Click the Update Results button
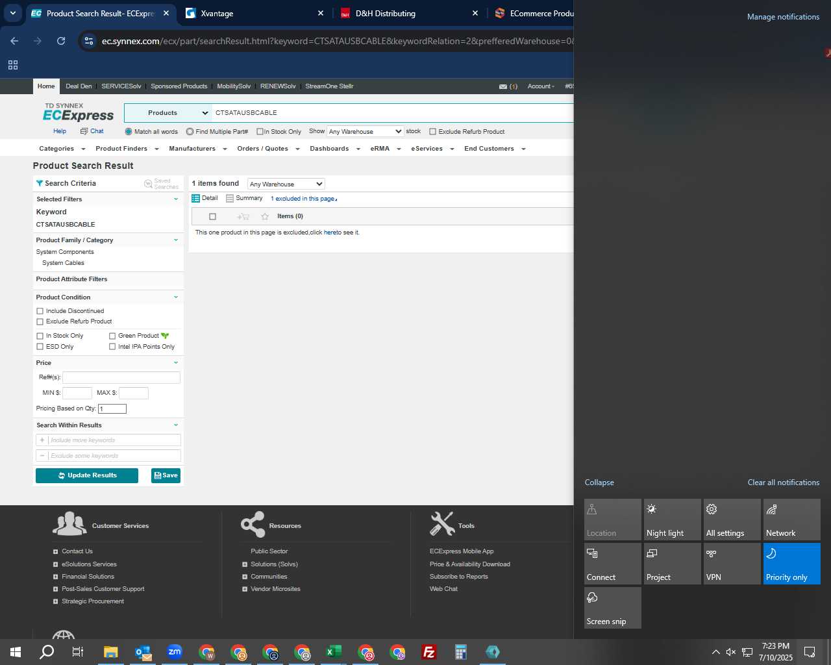This screenshot has width=831, height=665. click(87, 475)
